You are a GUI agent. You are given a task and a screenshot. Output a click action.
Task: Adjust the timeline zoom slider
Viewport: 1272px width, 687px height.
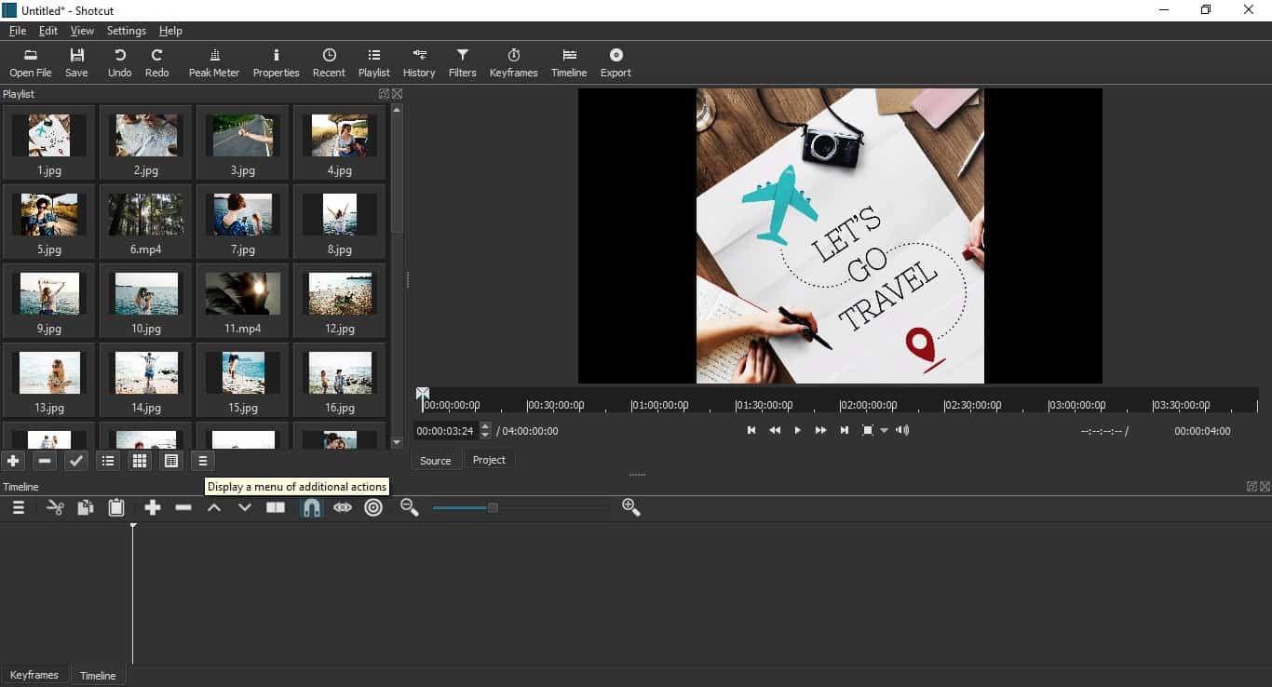pyautogui.click(x=491, y=507)
